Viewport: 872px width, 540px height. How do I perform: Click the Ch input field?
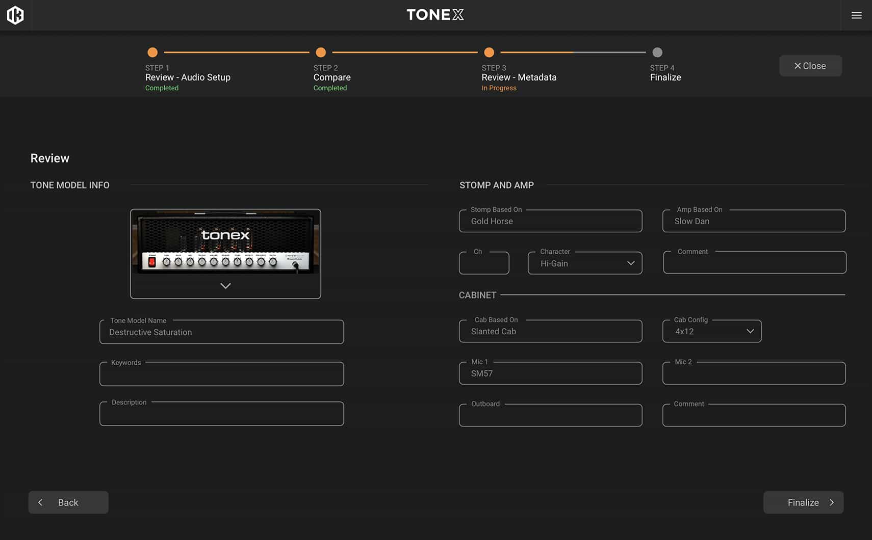coord(484,263)
